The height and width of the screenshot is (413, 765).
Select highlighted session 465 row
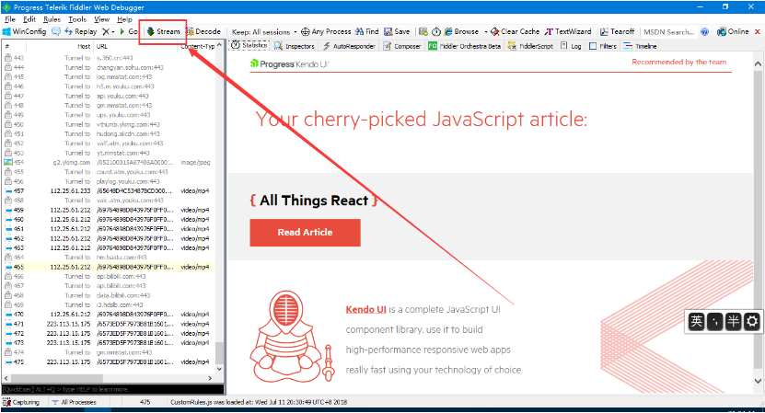[109, 267]
